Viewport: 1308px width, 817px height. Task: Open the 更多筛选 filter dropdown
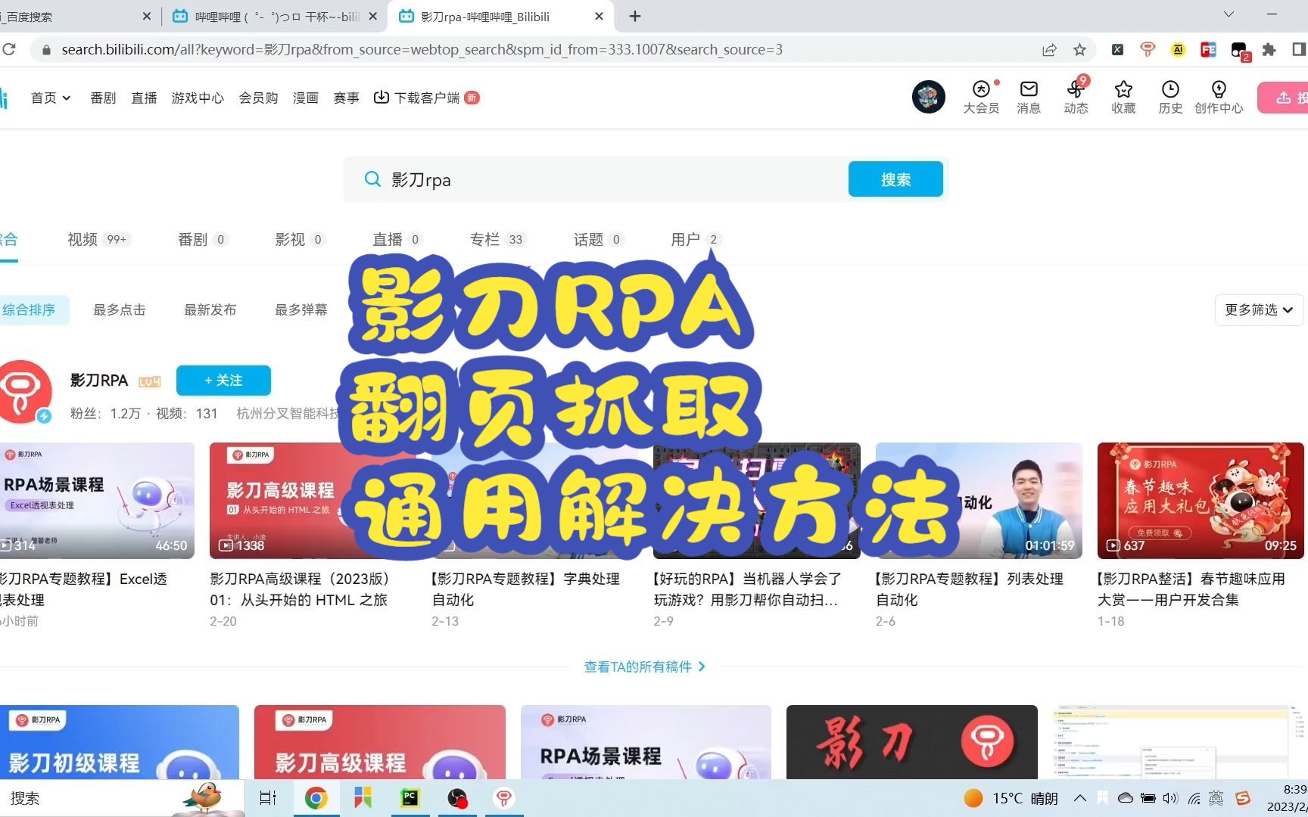coord(1258,309)
